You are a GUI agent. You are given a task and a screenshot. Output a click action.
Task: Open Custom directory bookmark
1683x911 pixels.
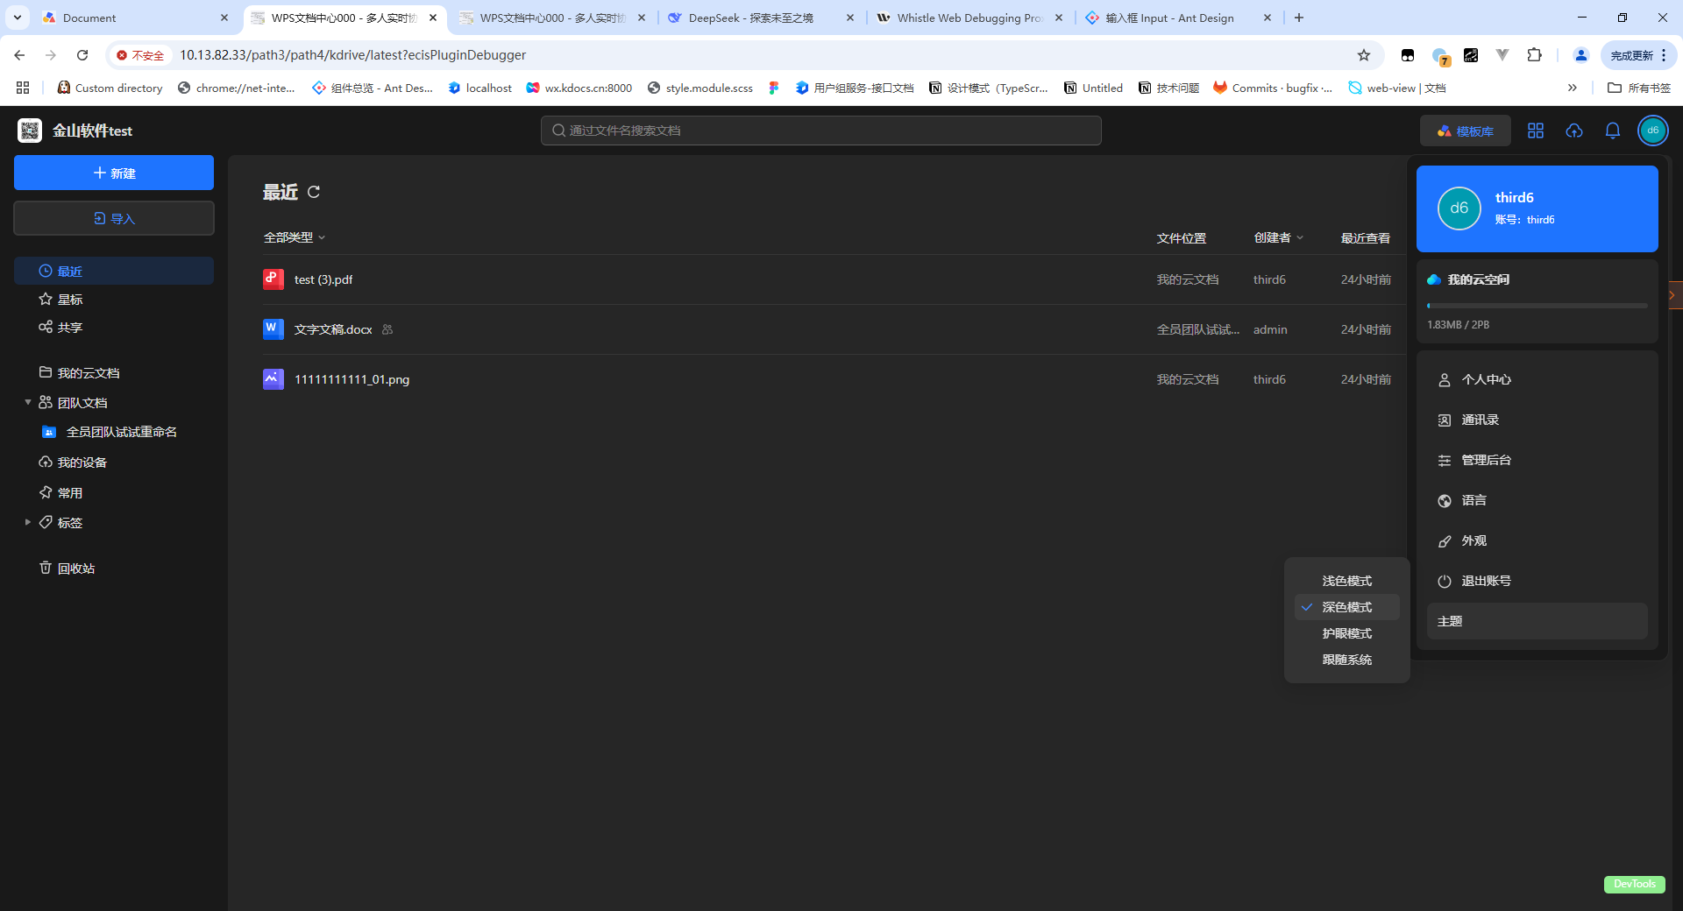click(110, 88)
